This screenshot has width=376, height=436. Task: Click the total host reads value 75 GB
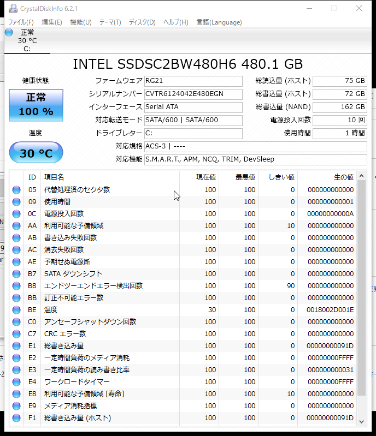(340, 81)
